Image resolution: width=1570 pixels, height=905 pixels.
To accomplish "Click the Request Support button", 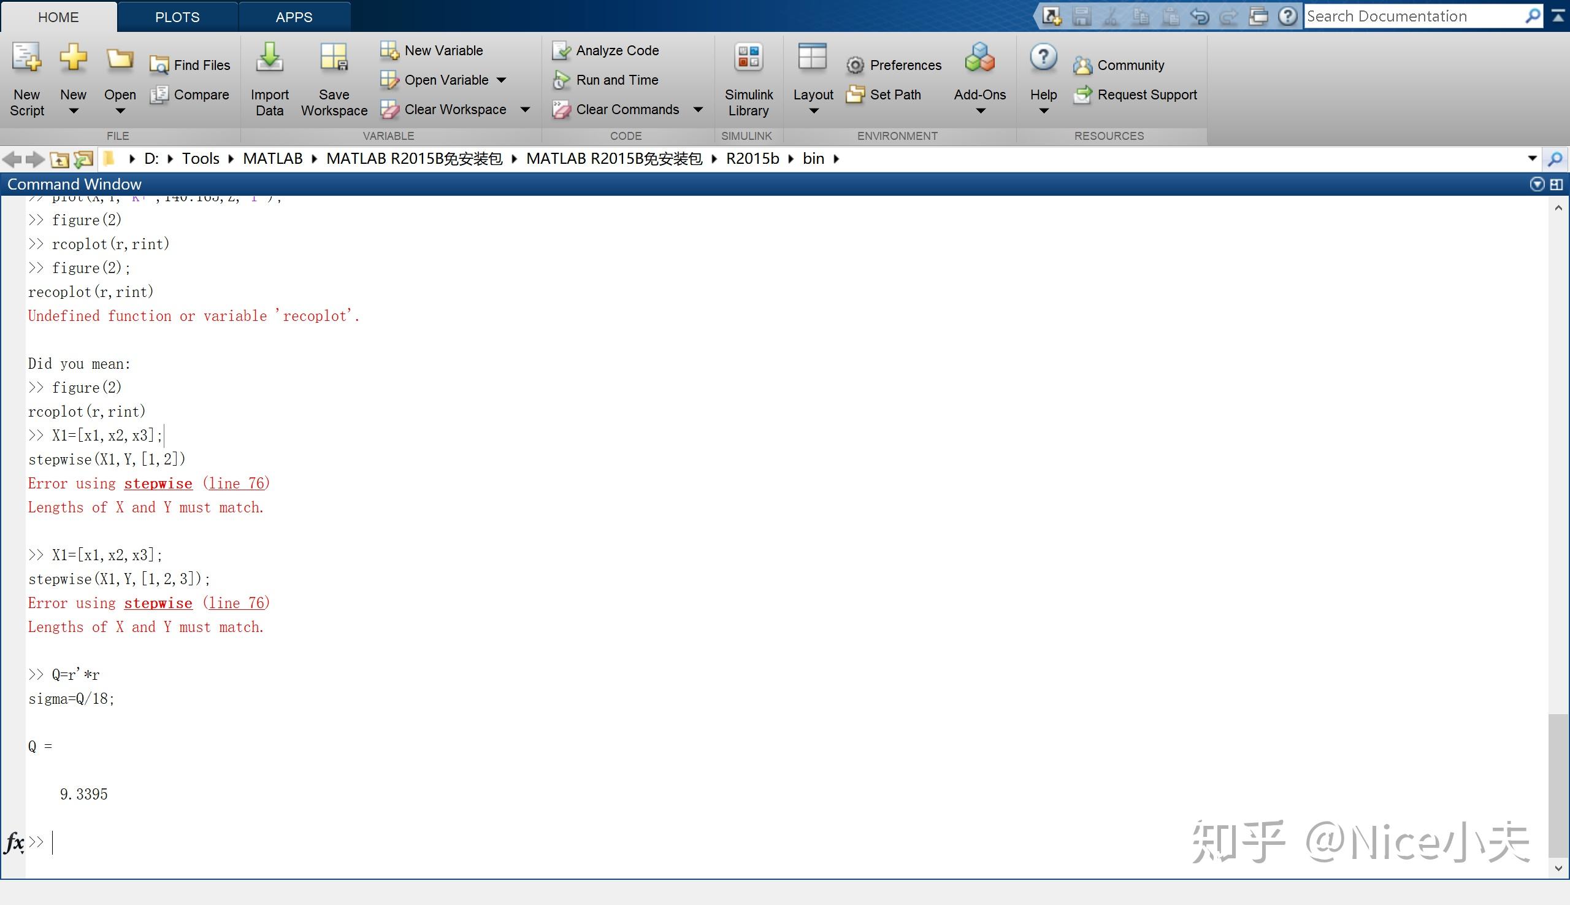I will coord(1146,94).
